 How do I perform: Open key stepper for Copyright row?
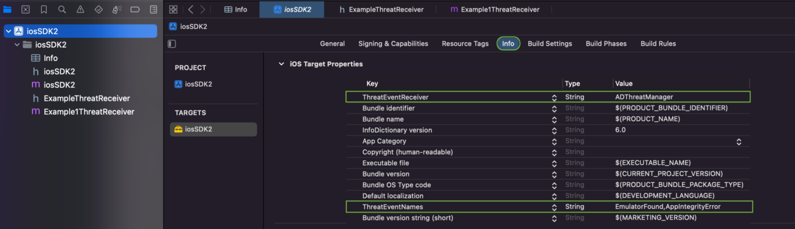[x=554, y=152]
